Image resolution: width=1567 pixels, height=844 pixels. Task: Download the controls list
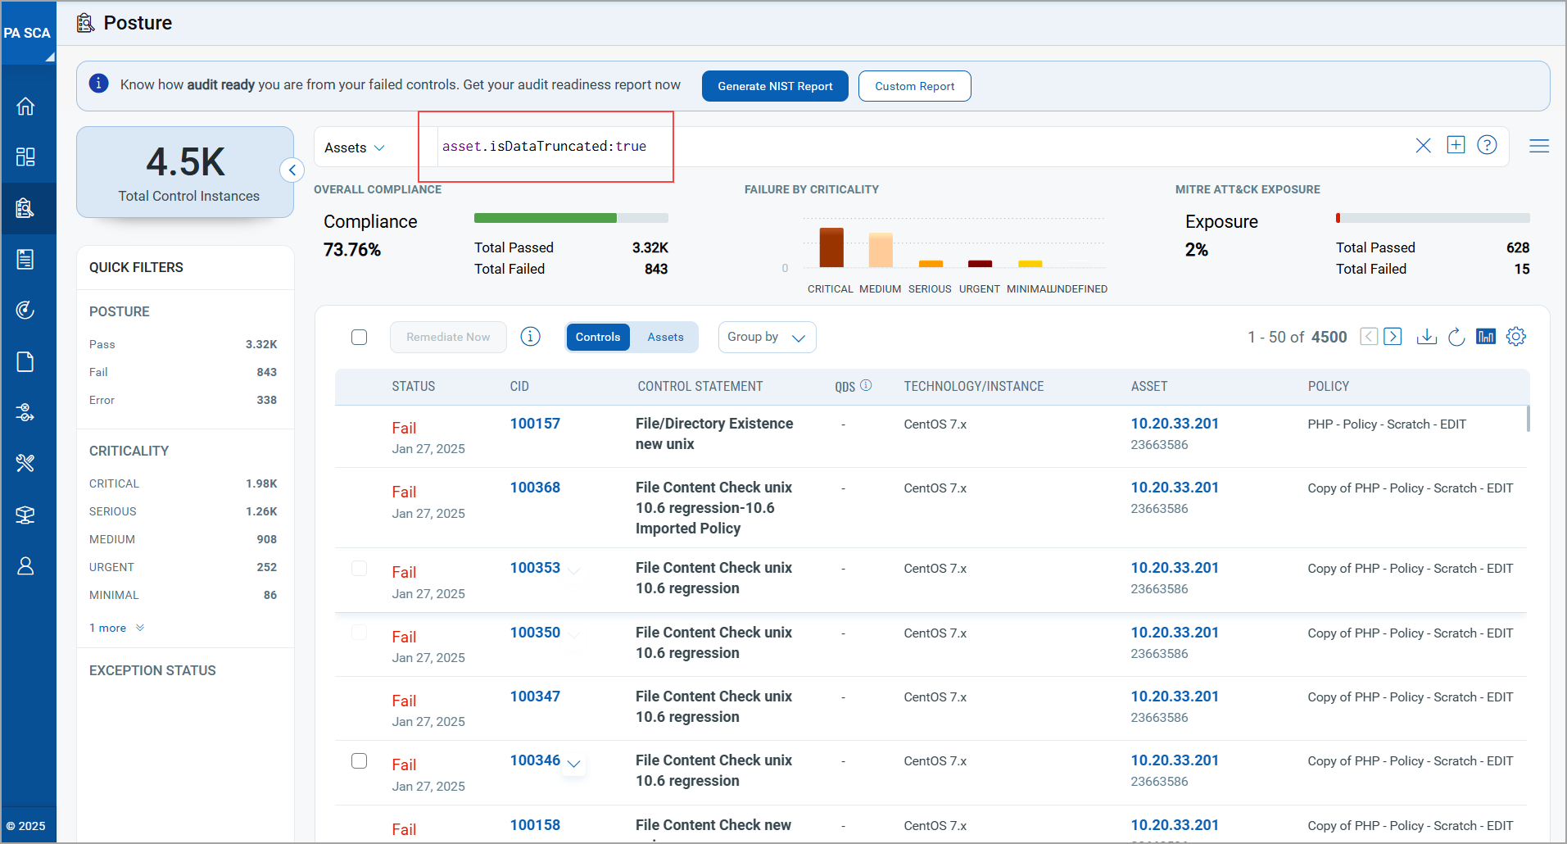click(1427, 337)
